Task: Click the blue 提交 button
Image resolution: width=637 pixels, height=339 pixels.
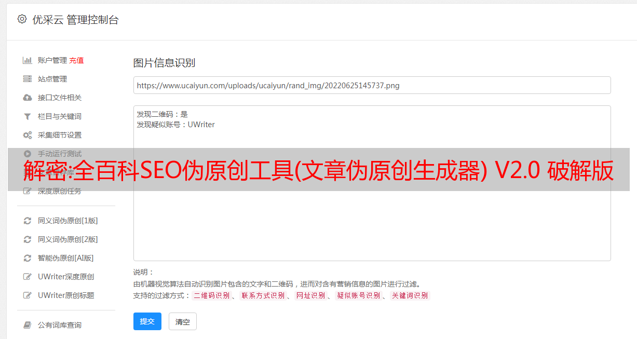Action: click(147, 321)
